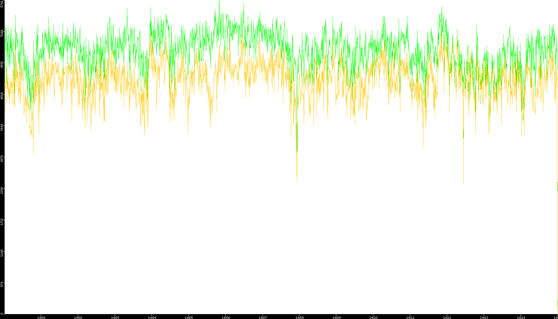Select the 1722 vertical axis label

[x=2, y=222]
